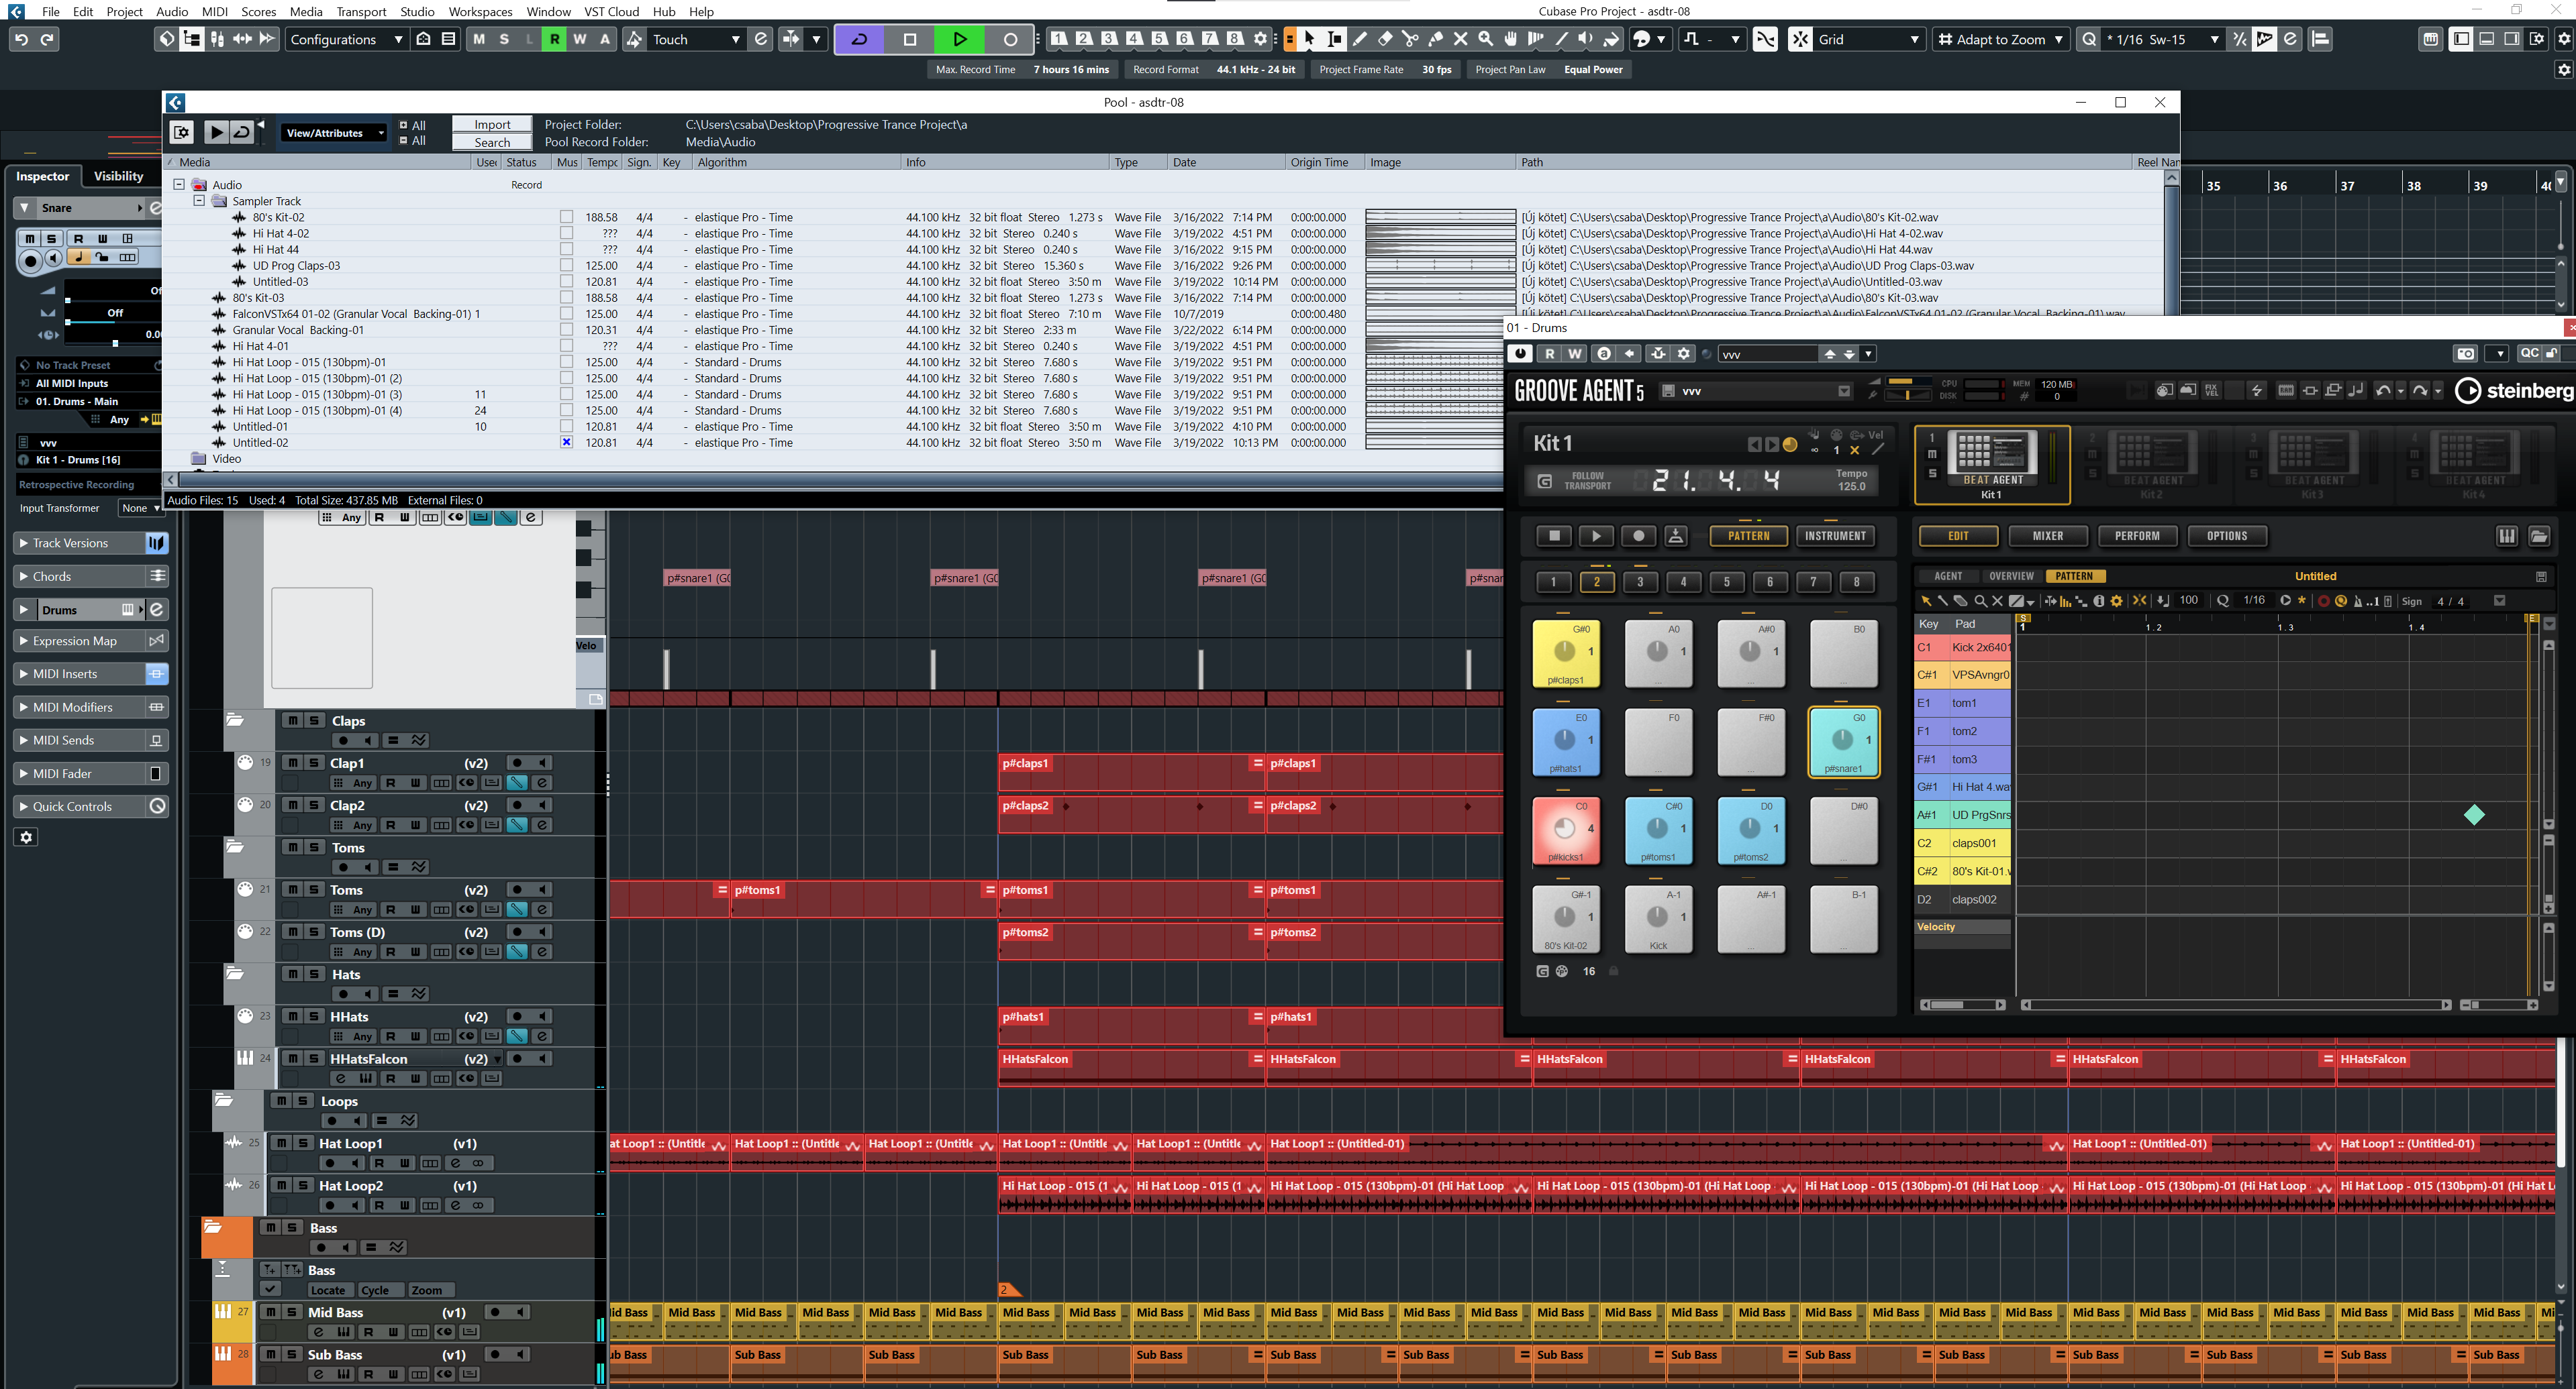Switch to Groove Agent MIXER tab
Image resolution: width=2576 pixels, height=1389 pixels.
(2047, 537)
